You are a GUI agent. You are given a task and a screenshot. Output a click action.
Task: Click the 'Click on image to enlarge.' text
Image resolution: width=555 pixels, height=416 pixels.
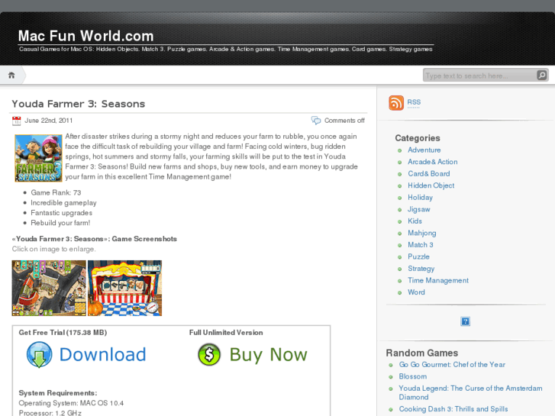(53, 249)
